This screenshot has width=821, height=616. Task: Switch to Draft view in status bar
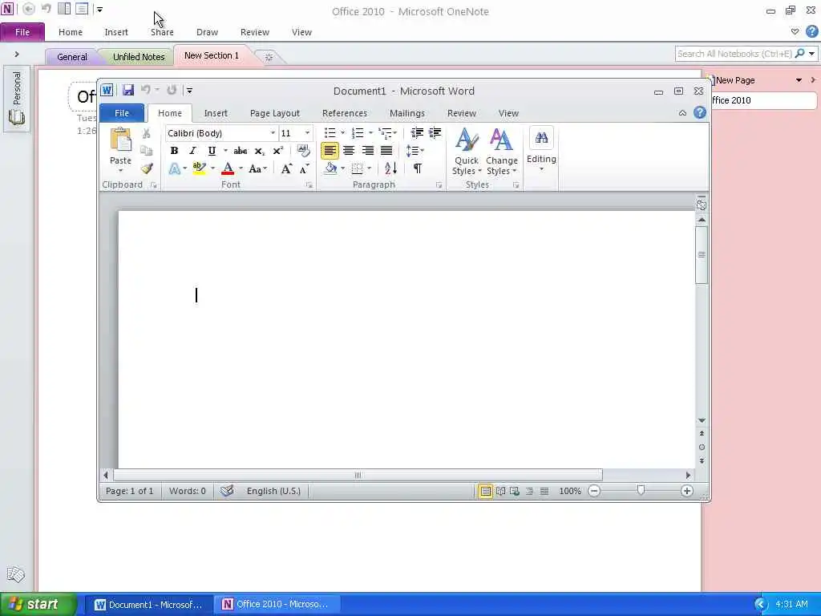544,491
